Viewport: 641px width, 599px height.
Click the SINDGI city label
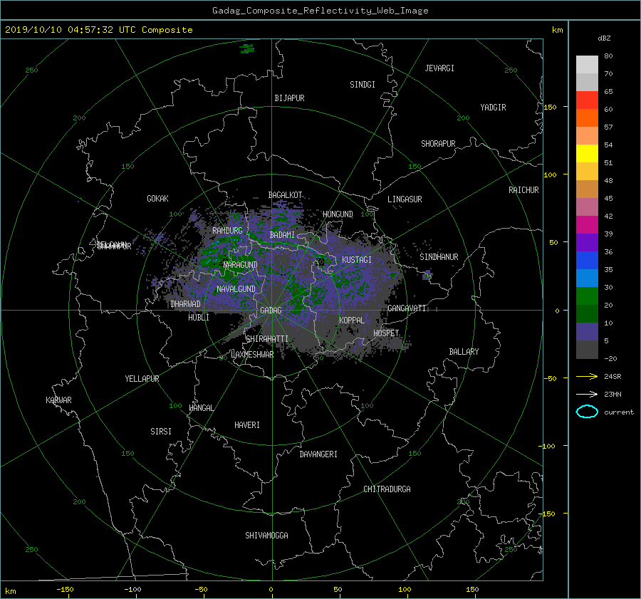(x=363, y=85)
